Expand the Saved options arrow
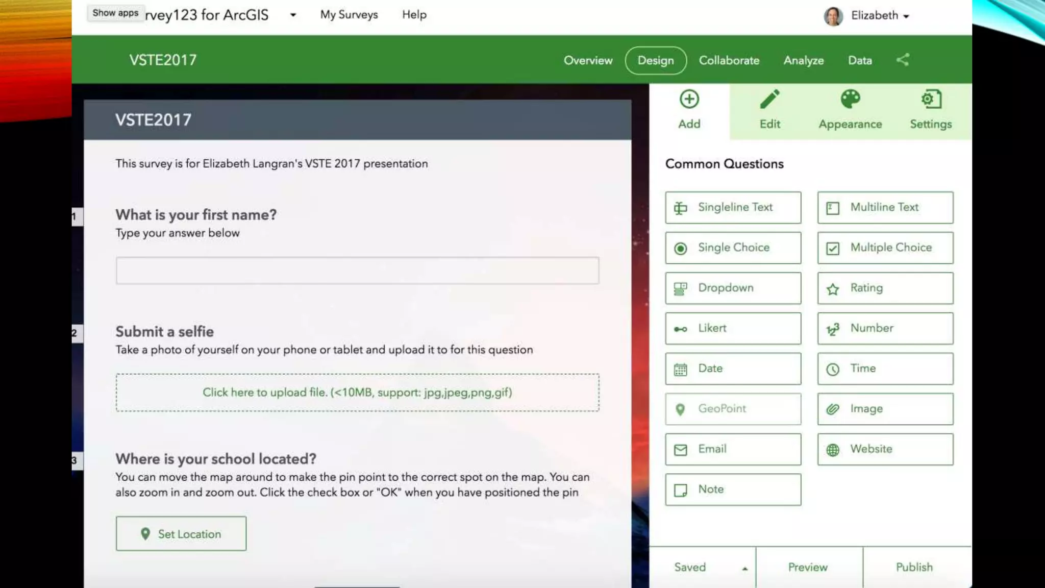This screenshot has width=1045, height=588. coord(744,568)
